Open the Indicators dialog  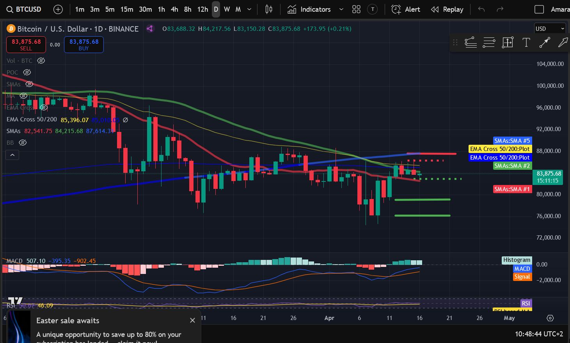click(309, 9)
